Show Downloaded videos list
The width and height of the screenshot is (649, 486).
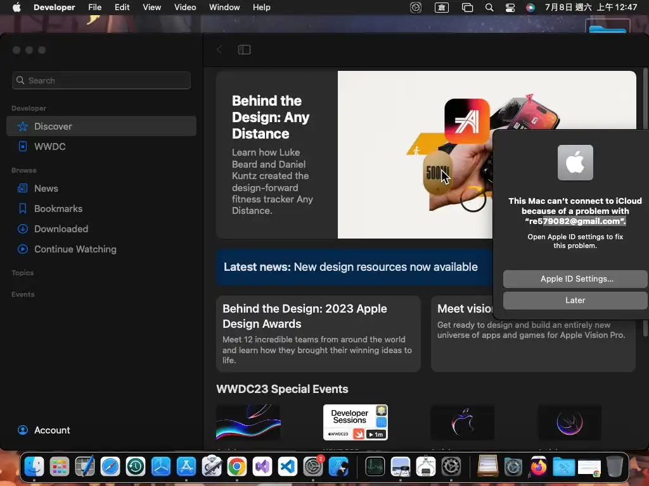pos(101,229)
